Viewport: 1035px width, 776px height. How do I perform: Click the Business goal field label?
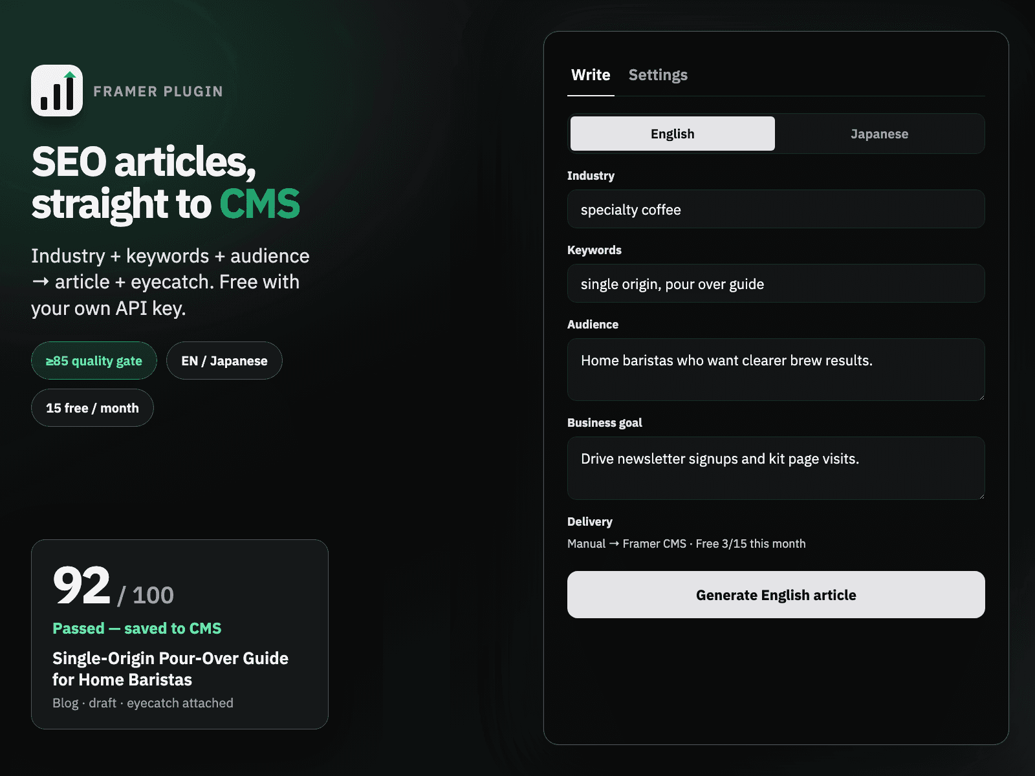point(605,423)
